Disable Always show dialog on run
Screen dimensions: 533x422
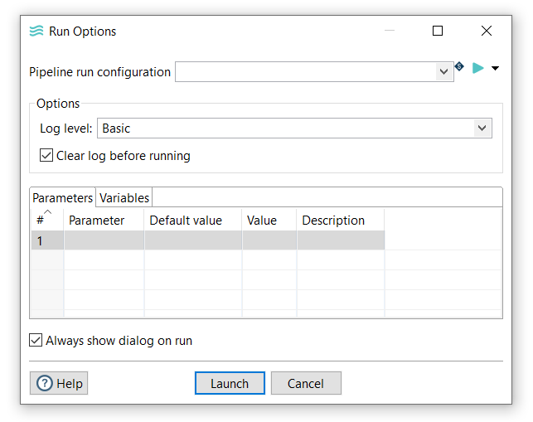click(x=36, y=340)
